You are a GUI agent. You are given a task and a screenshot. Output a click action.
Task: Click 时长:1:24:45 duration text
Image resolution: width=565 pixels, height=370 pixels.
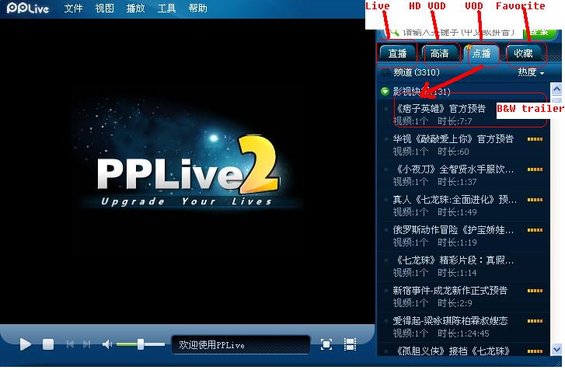tap(463, 333)
